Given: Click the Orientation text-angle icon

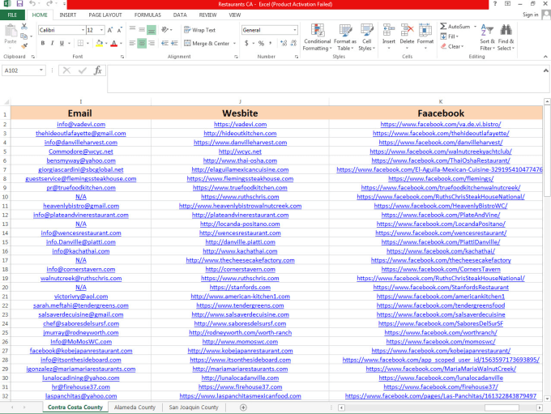Looking at the screenshot, I should [164, 29].
